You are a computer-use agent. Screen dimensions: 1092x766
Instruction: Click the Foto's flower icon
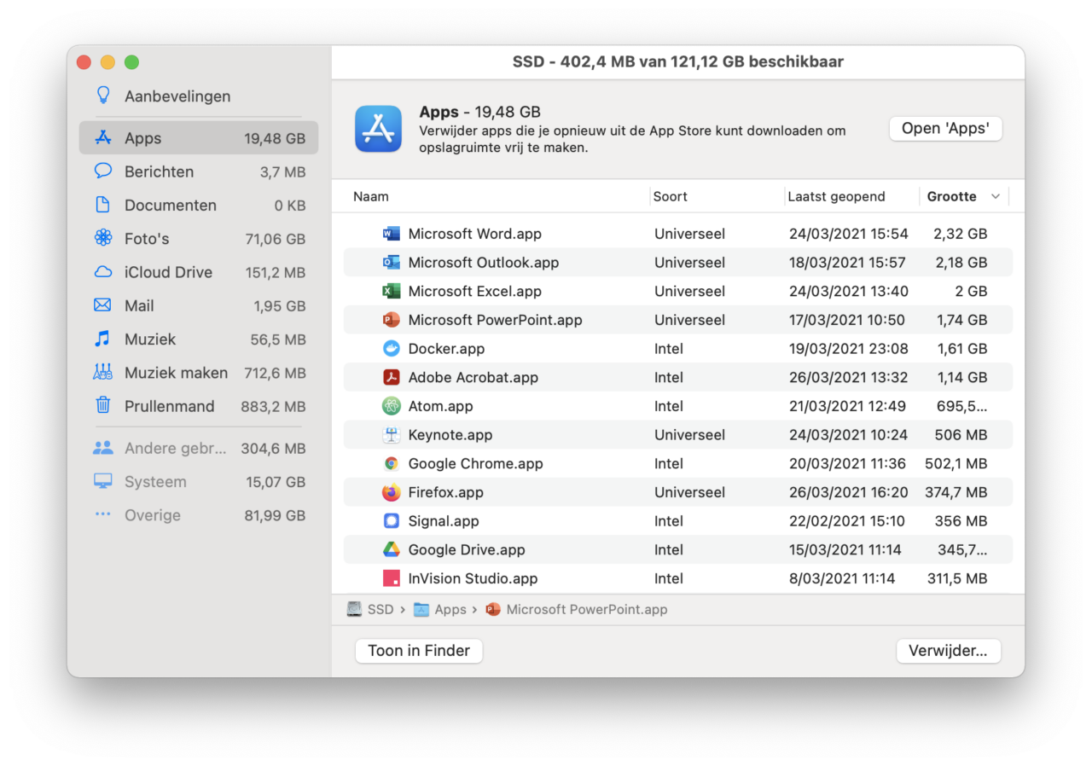tap(103, 238)
